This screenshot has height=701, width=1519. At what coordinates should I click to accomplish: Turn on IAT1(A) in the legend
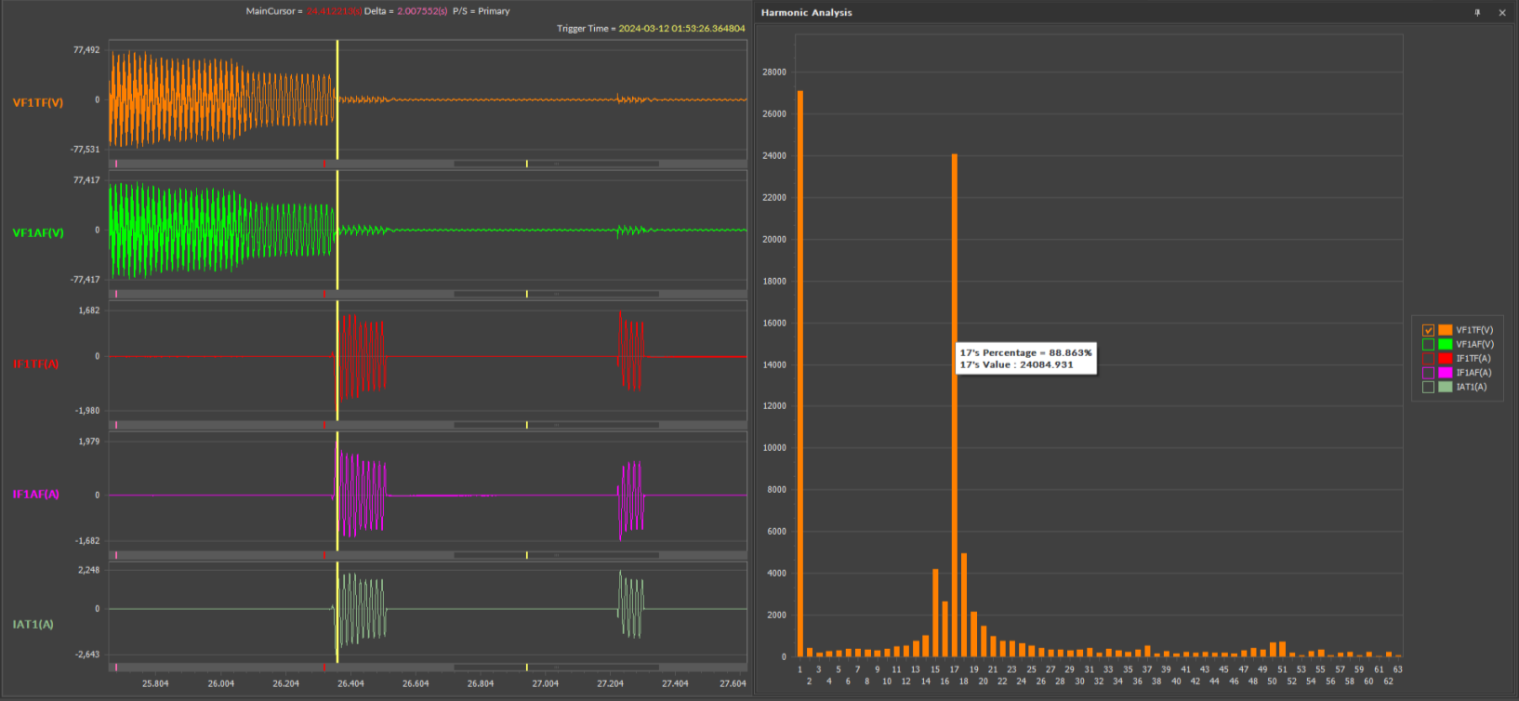1428,387
